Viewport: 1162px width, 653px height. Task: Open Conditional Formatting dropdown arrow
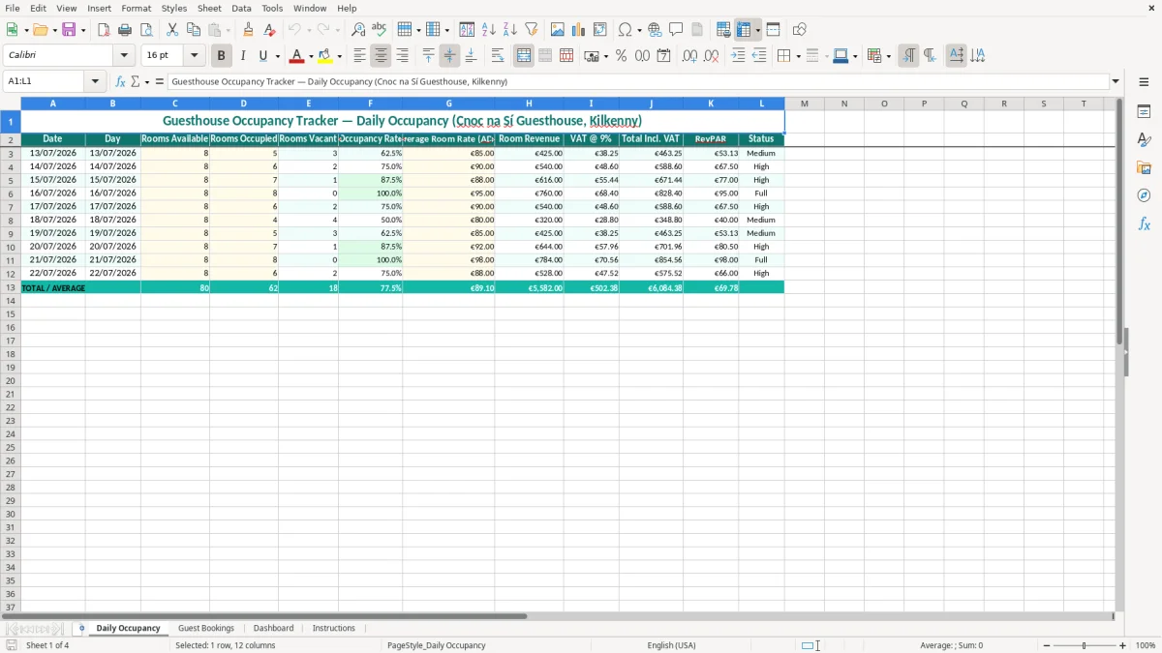tap(888, 56)
